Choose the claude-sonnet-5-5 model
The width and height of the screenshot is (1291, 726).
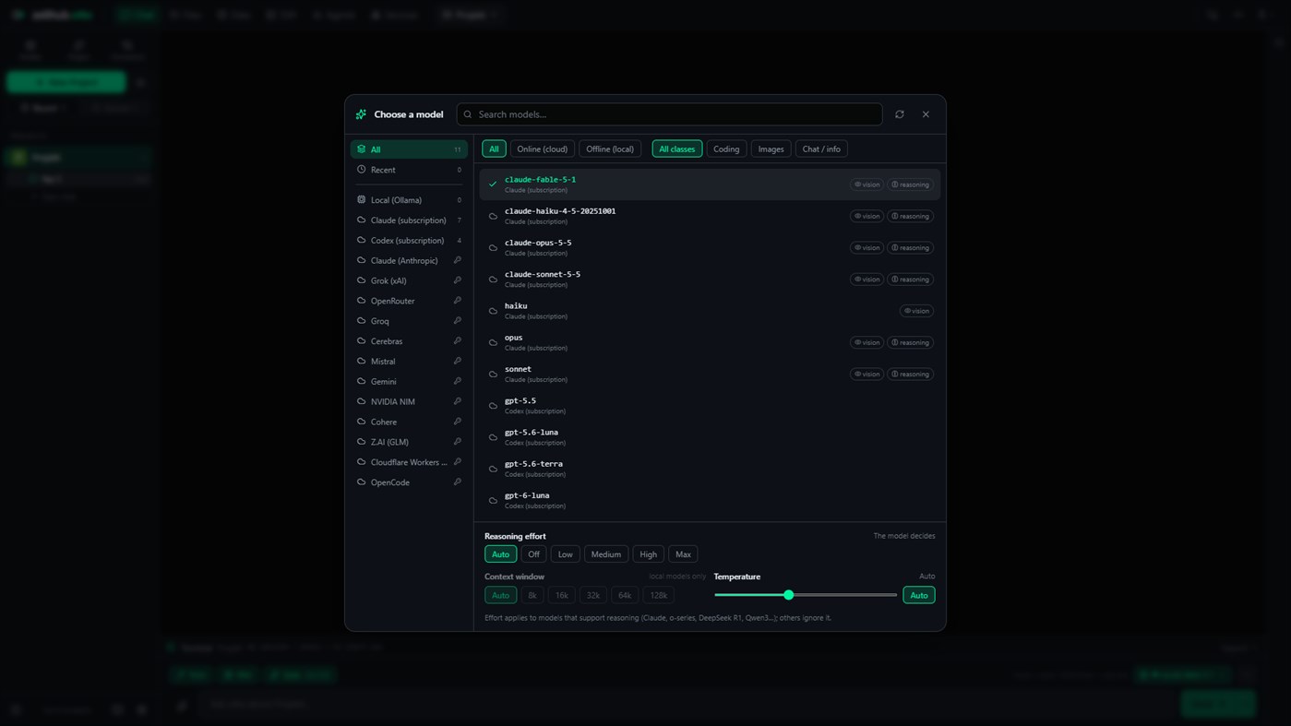pos(710,279)
